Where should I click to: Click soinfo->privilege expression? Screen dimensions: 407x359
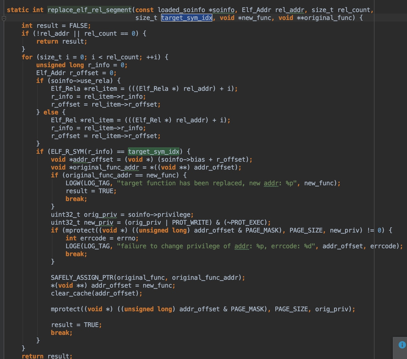tap(159, 214)
